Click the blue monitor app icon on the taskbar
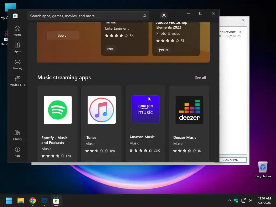Image resolution: width=276 pixels, height=207 pixels. (44, 201)
